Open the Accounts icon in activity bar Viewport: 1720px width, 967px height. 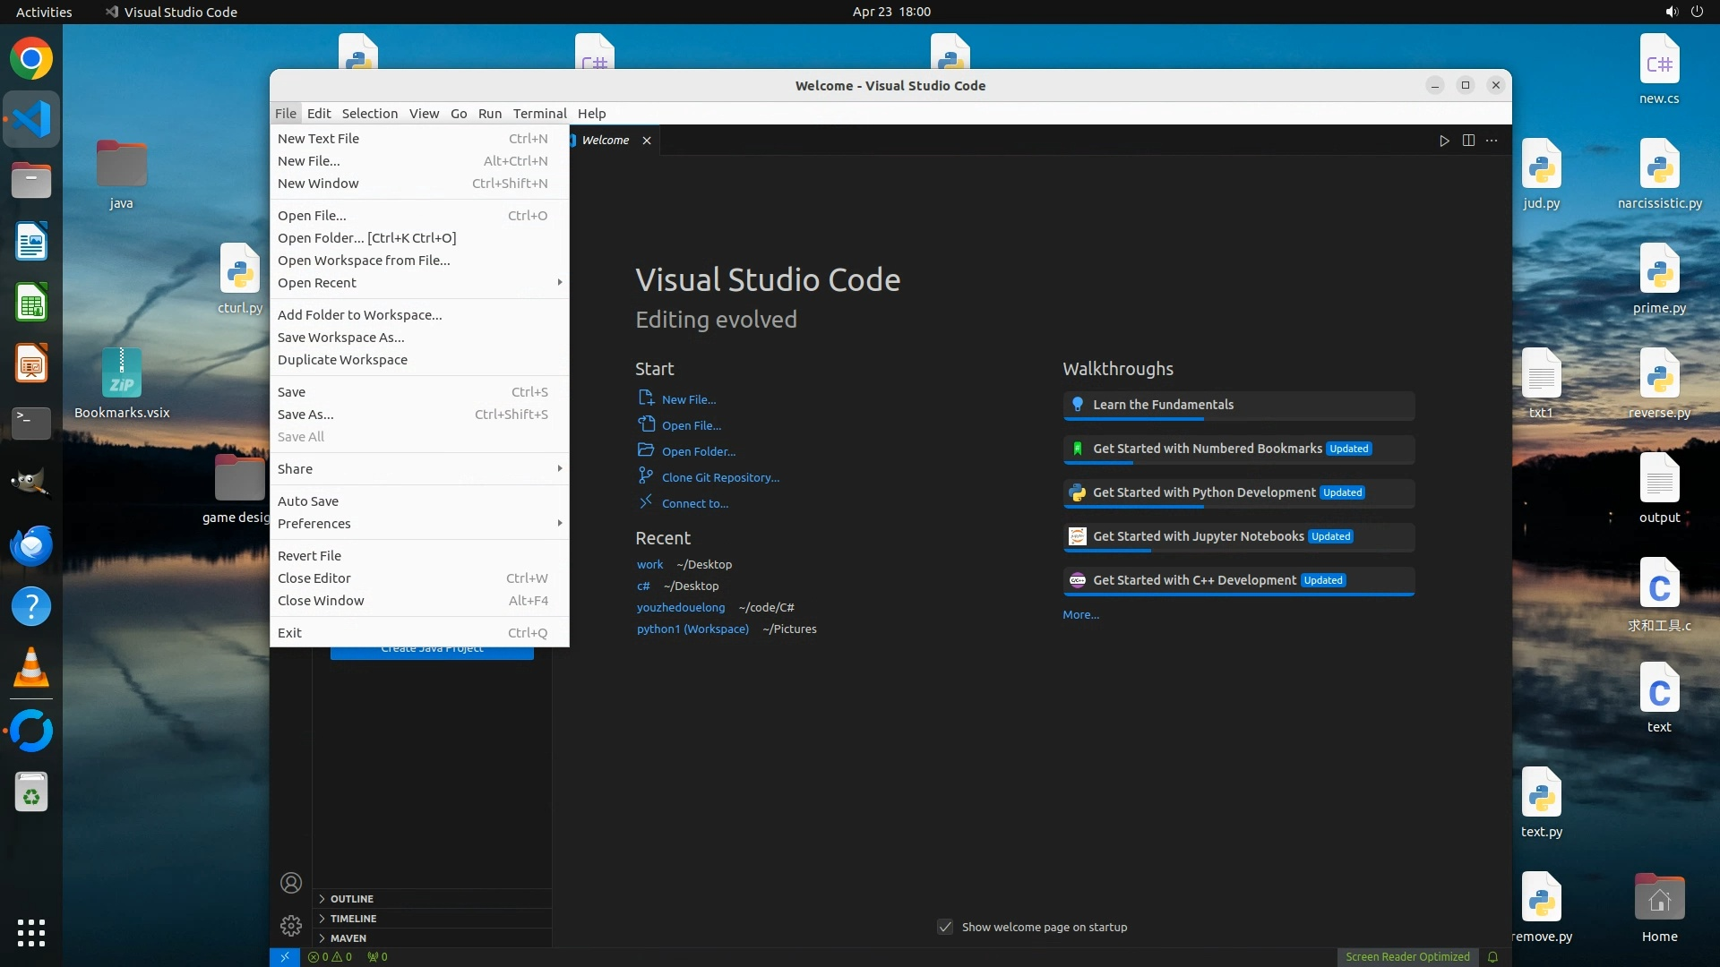click(291, 883)
